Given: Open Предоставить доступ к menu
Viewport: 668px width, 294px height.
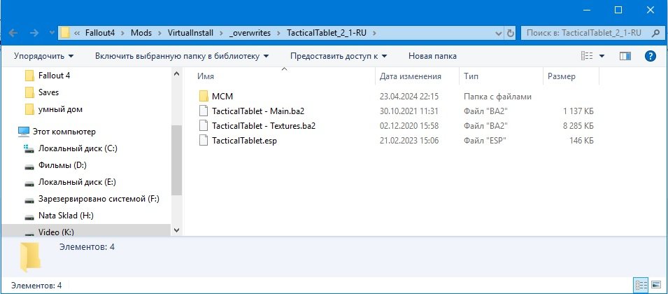Looking at the screenshot, I should (339, 56).
